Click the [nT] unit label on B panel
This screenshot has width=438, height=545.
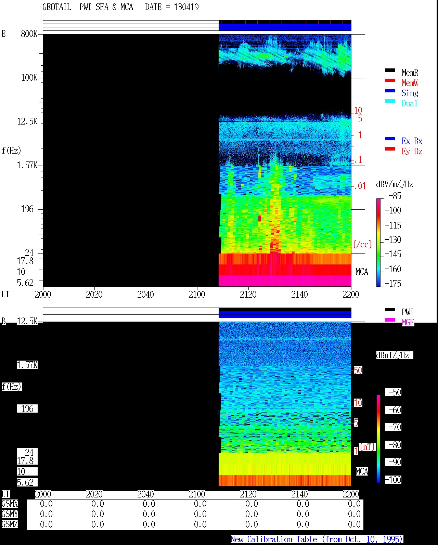(368, 446)
